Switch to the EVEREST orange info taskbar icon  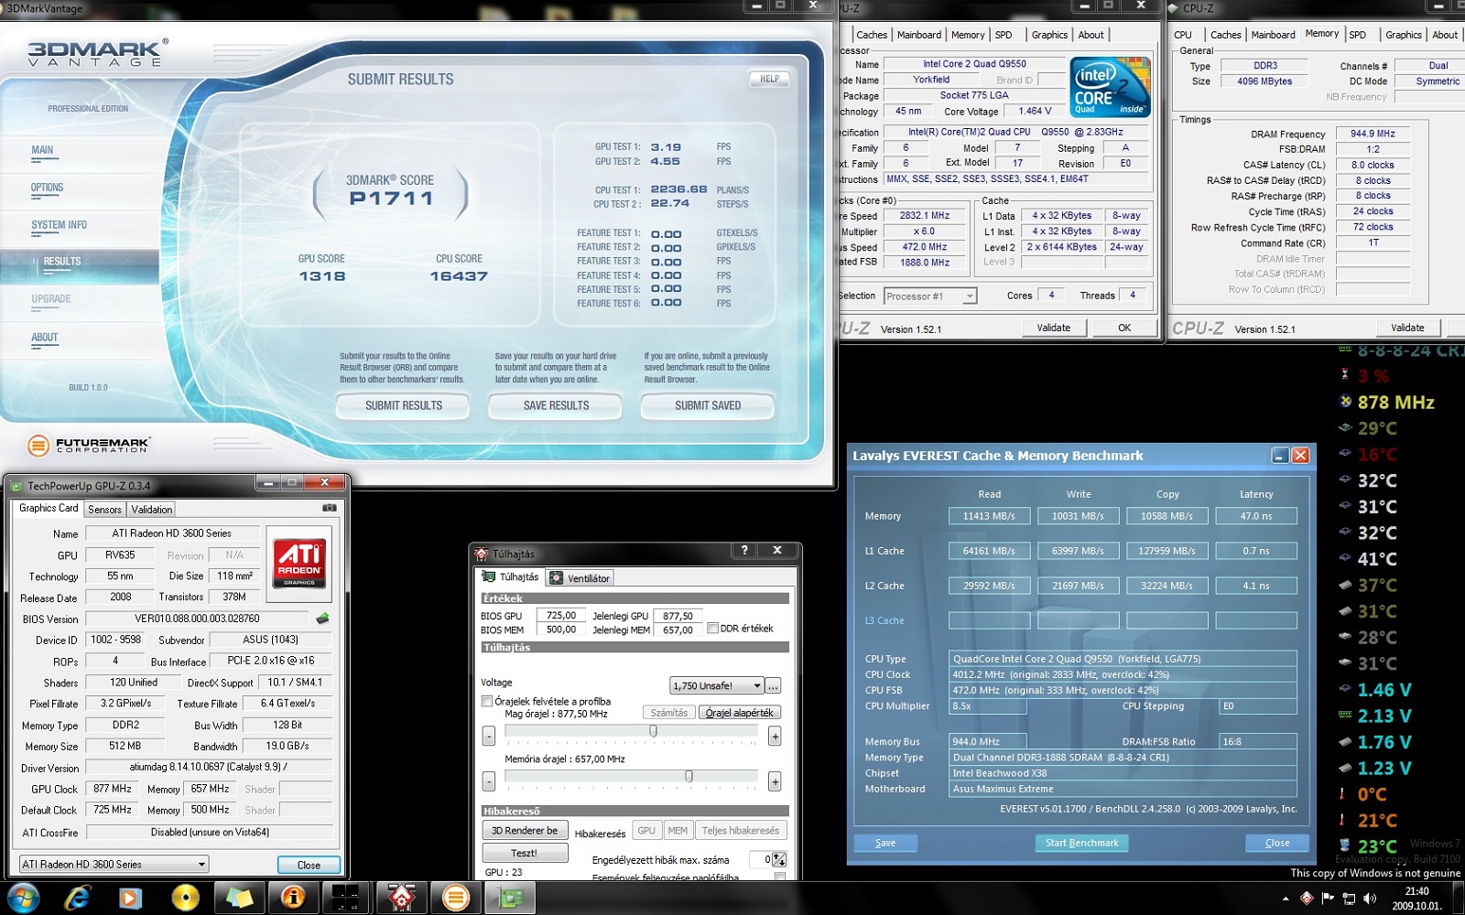293,898
